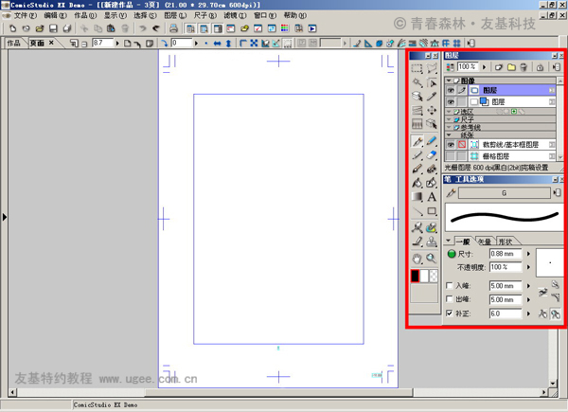Click the G brush preset button

click(x=504, y=193)
